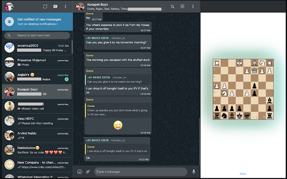287x179 pixels.
Task: Open the Anjiah's chat
Action: coord(37,77)
